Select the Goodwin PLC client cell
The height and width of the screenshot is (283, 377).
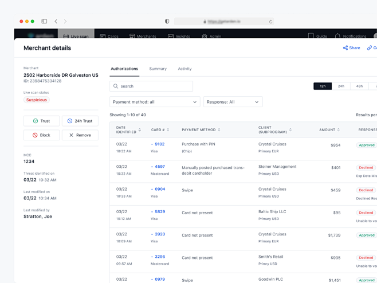coord(270,279)
